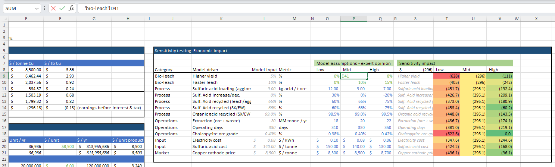
Task: Click the (111) High impact cell
Action: [x=500, y=76]
